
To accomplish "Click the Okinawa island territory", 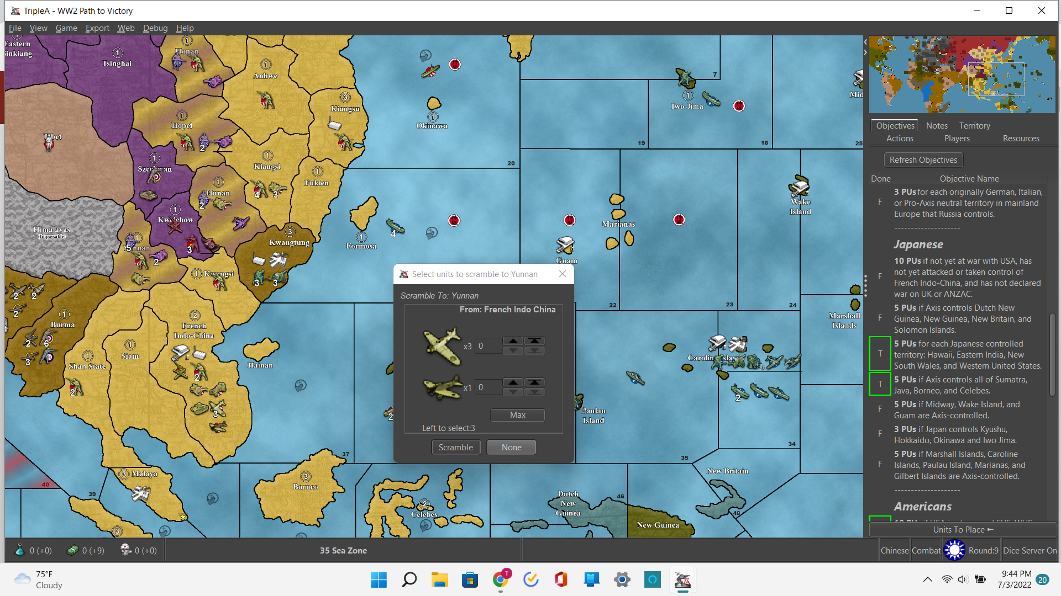I will (434, 103).
